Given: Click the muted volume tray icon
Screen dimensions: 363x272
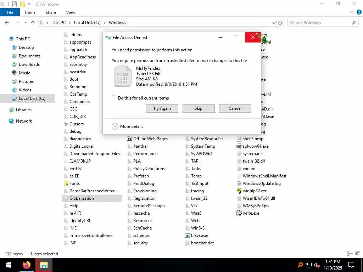Looking at the screenshot, I should (317, 265).
